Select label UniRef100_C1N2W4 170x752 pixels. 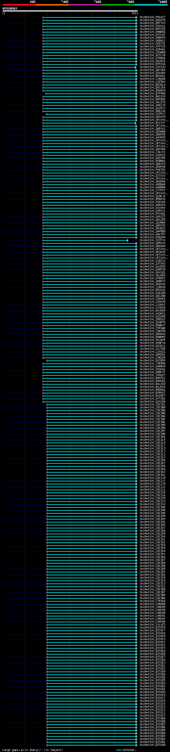(152, 79)
